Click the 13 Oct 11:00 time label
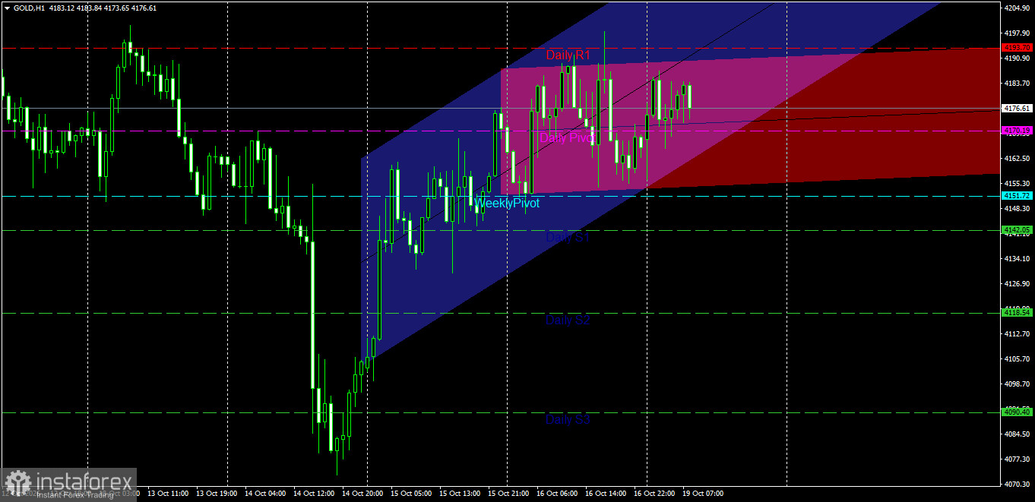Viewport: 1035px width, 502px height. (x=167, y=494)
